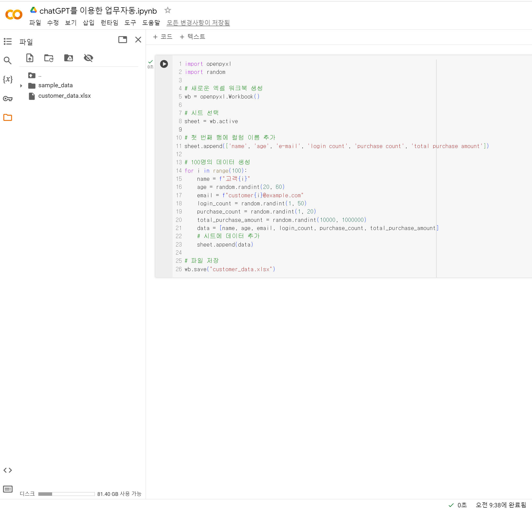The image size is (532, 510).
Task: Open the 파일 menu
Action: click(x=35, y=23)
